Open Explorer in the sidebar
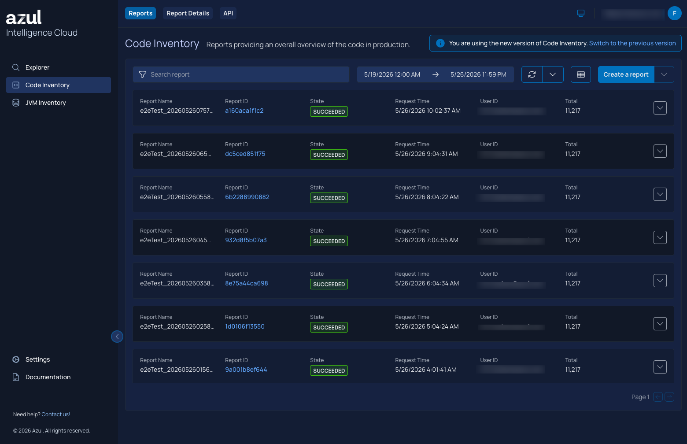 pyautogui.click(x=59, y=67)
